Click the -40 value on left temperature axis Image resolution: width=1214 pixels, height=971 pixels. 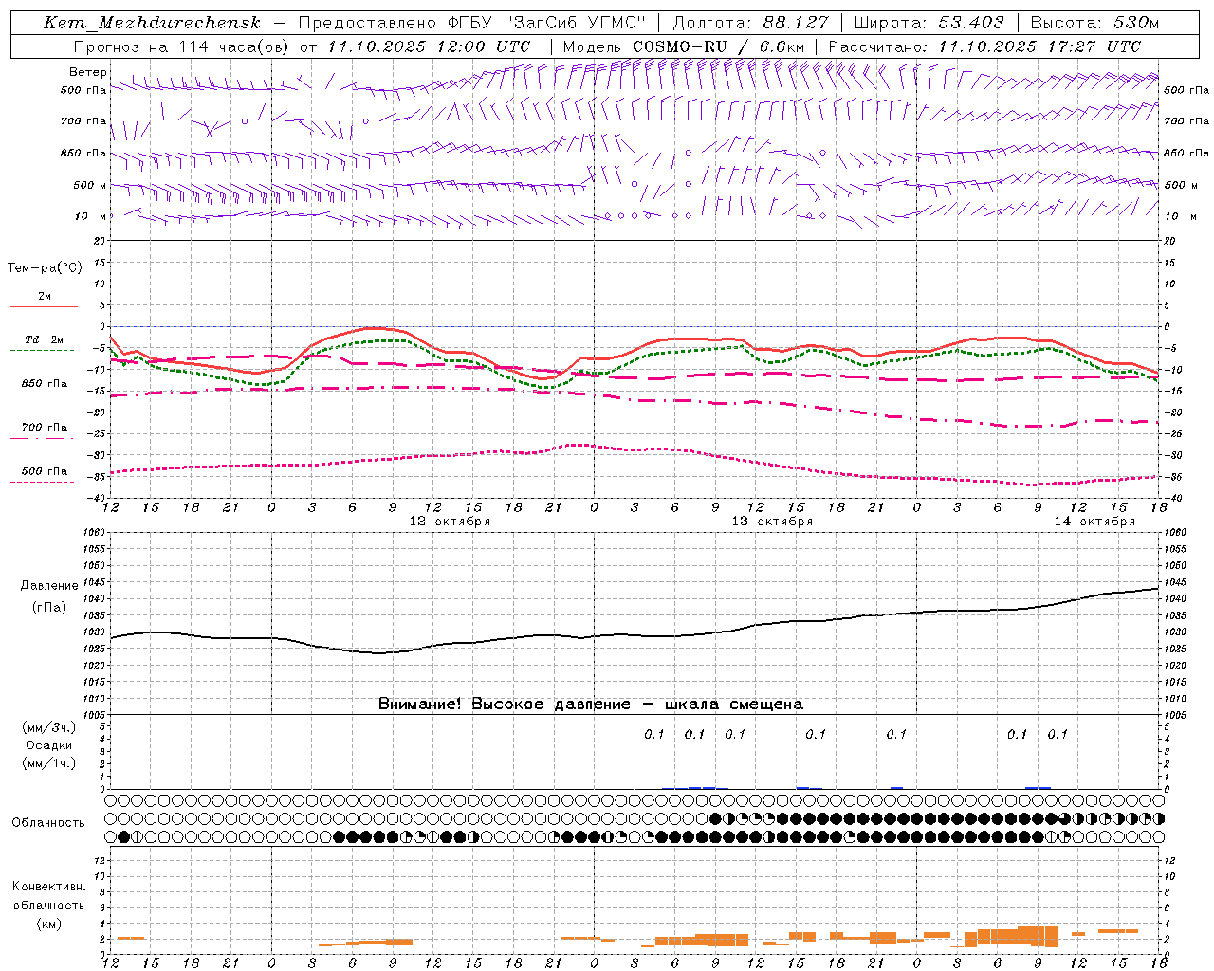tap(96, 498)
